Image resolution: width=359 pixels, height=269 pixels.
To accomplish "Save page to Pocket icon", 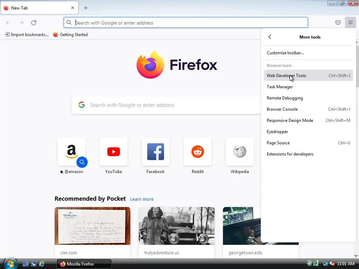I will [338, 22].
